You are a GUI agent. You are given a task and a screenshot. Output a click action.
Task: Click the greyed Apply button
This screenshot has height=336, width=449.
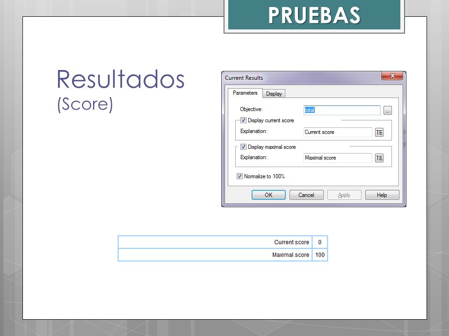344,195
